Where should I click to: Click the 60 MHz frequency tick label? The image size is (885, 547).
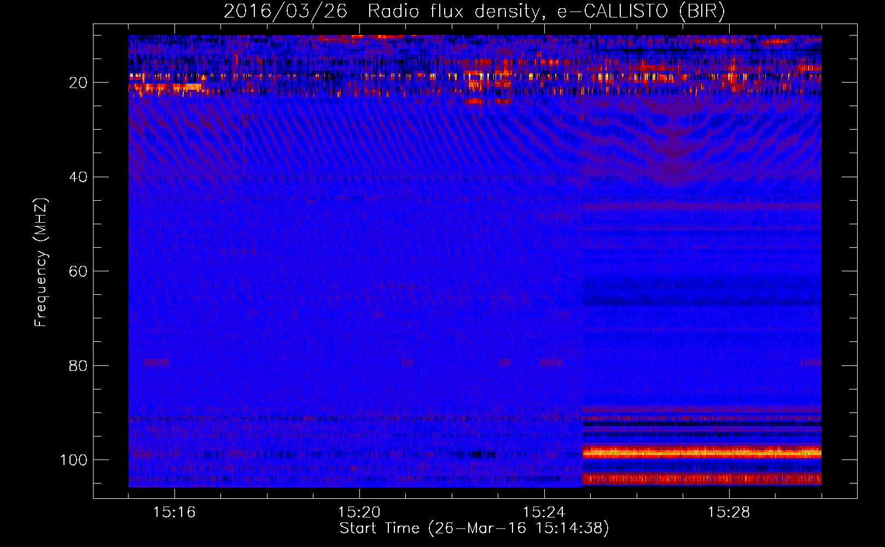pos(78,271)
